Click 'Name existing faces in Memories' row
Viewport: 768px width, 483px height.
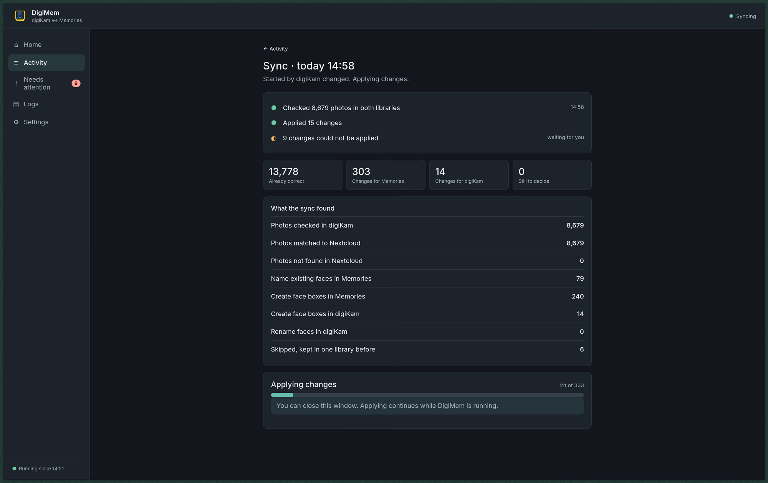click(x=427, y=279)
